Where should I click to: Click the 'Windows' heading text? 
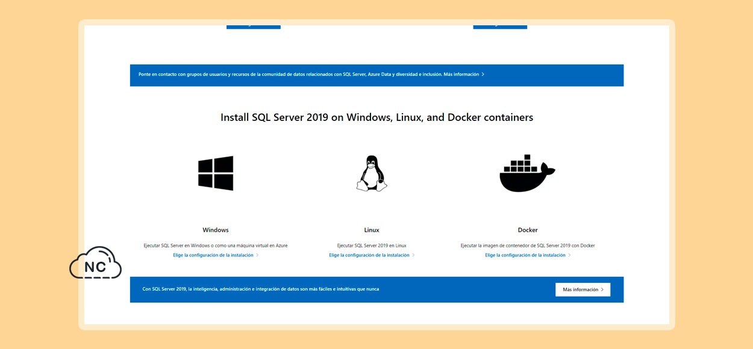[216, 230]
